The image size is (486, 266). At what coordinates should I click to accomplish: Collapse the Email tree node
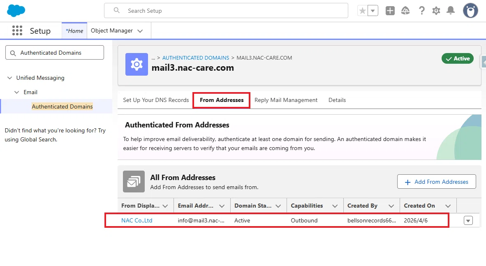point(17,92)
